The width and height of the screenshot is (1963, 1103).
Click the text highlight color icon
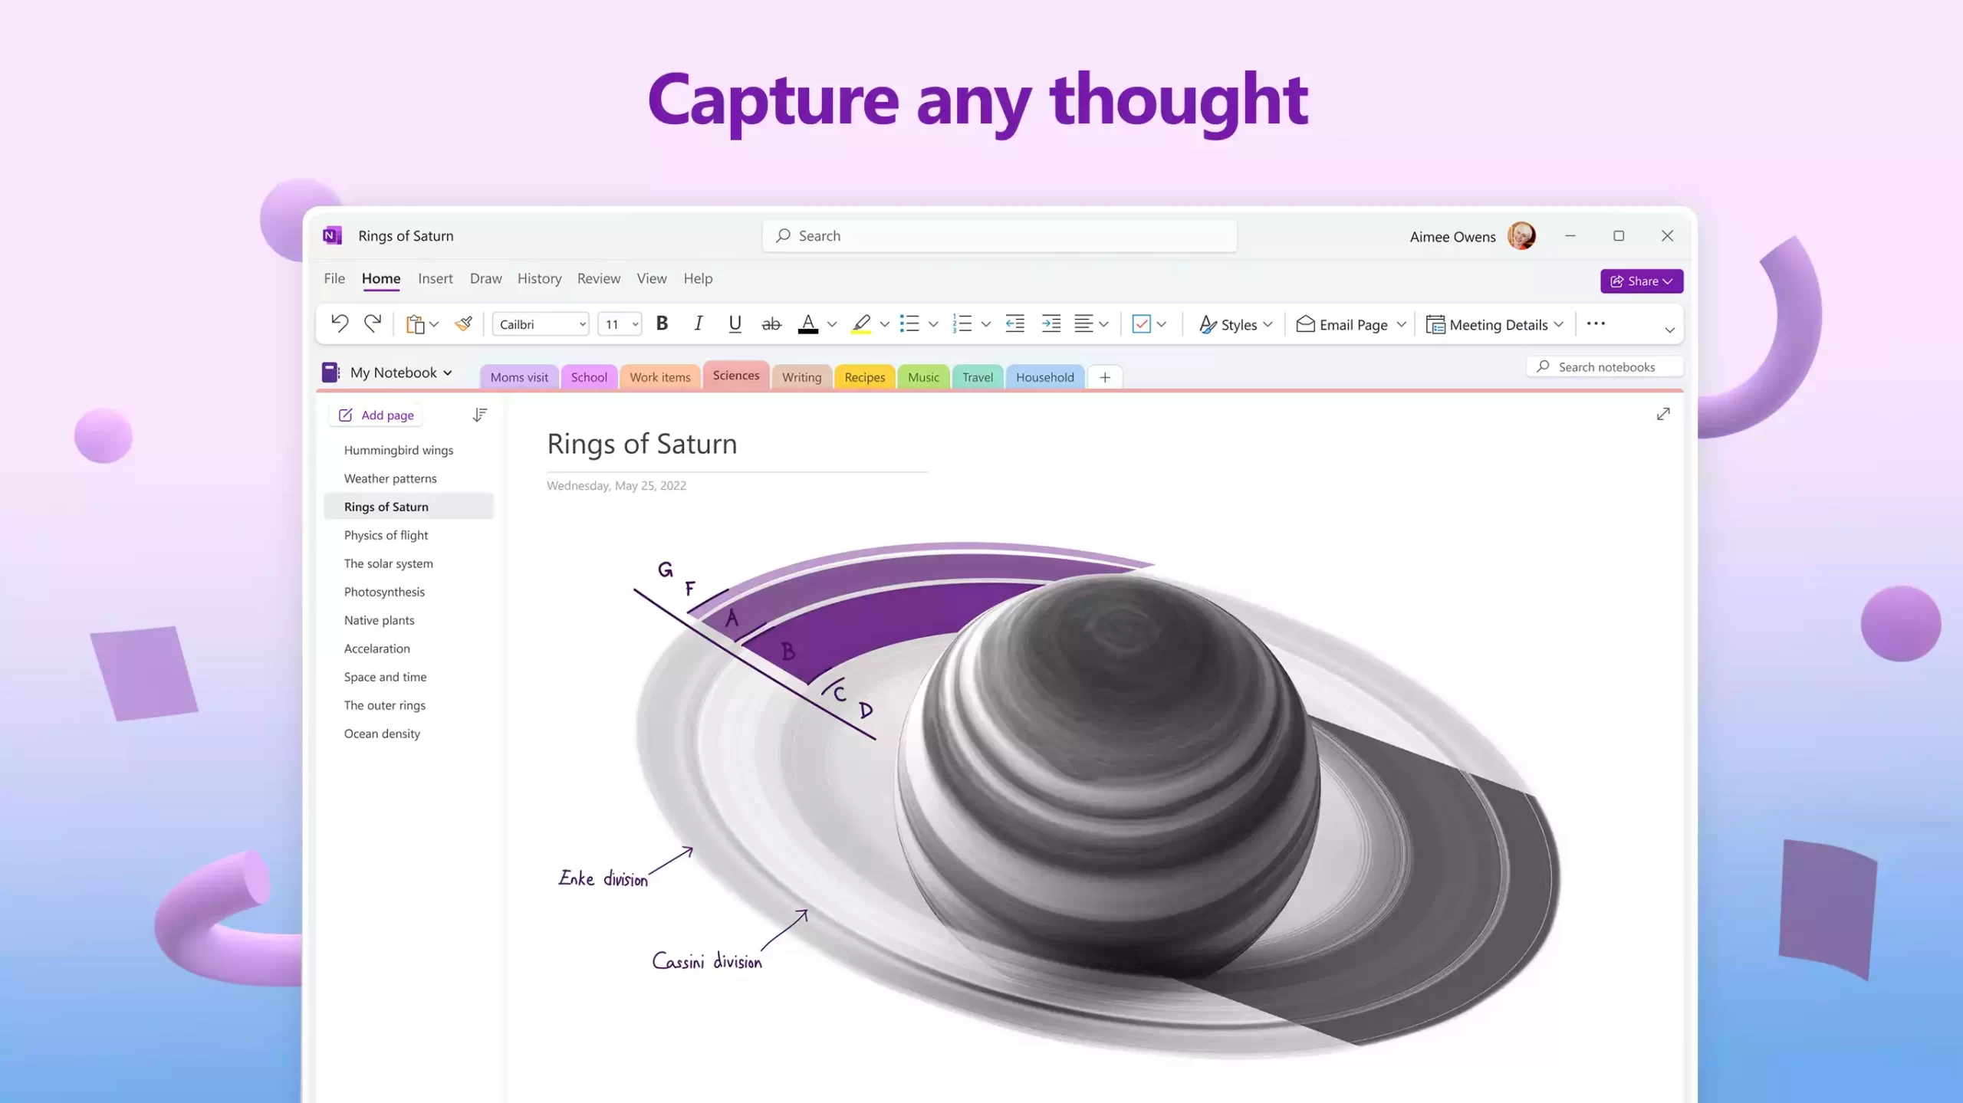tap(862, 323)
